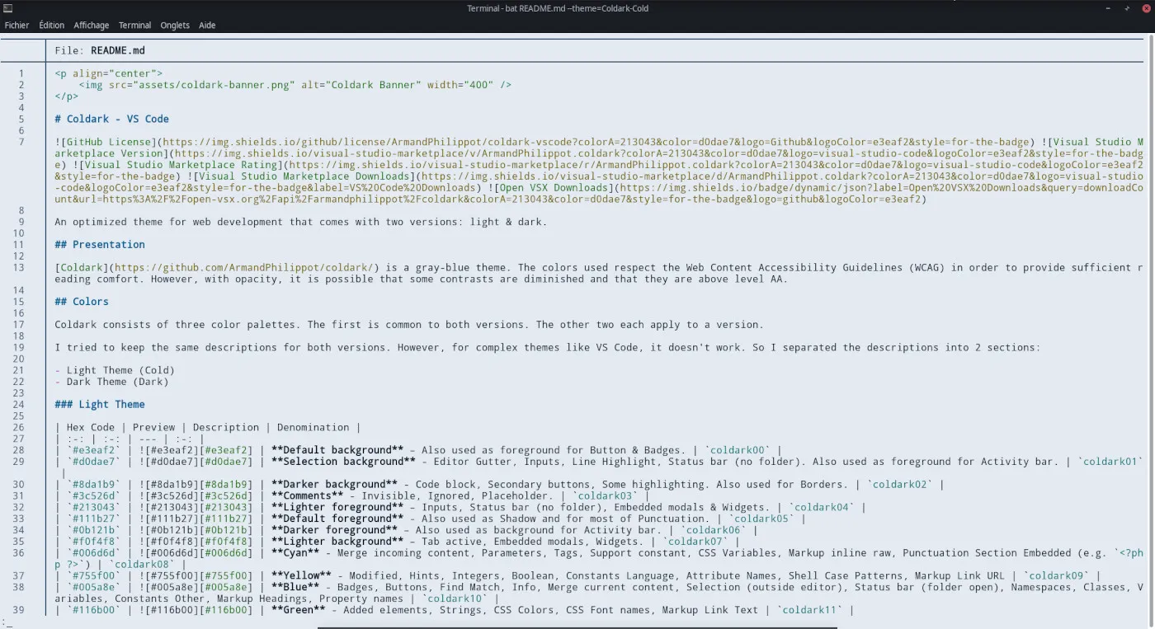Open the Terminal menu

tap(134, 26)
